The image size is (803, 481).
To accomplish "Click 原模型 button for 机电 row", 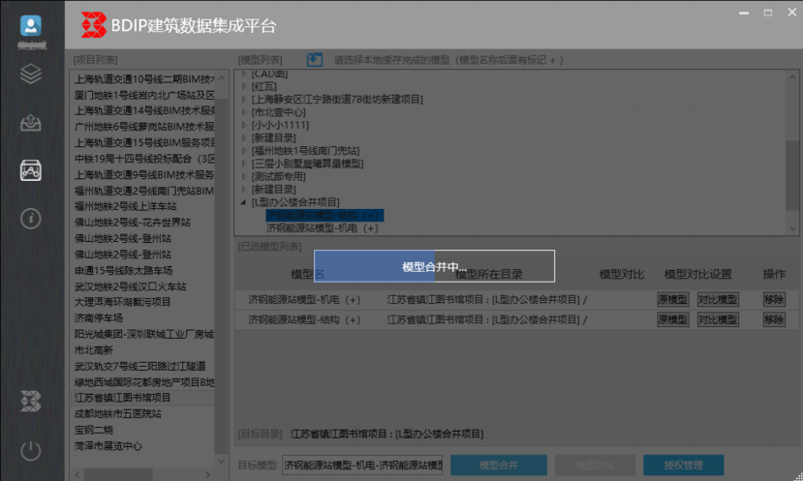I will (x=672, y=299).
